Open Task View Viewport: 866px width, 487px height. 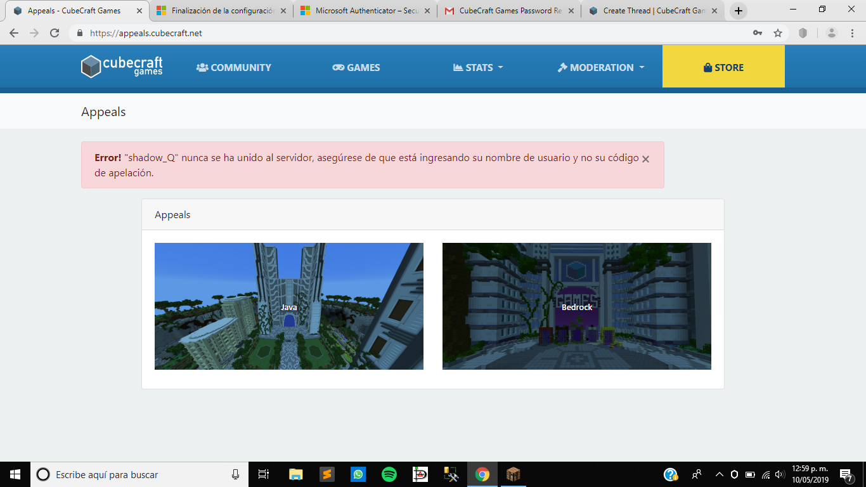[264, 474]
